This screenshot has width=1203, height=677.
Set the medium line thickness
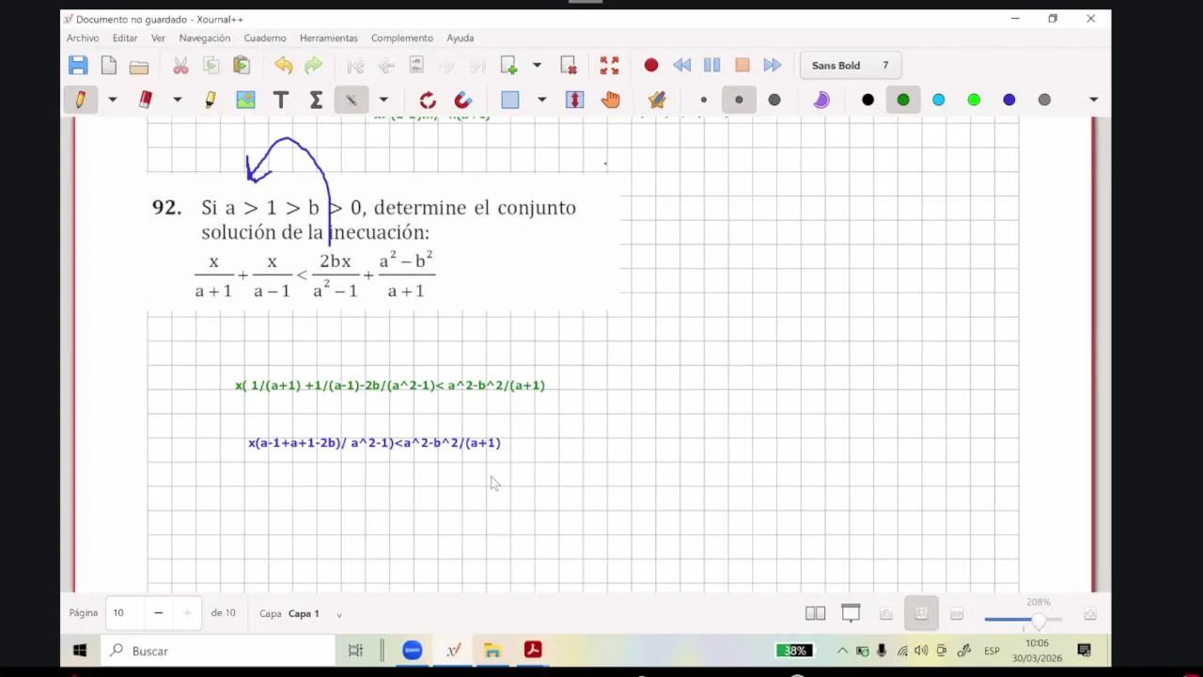739,100
